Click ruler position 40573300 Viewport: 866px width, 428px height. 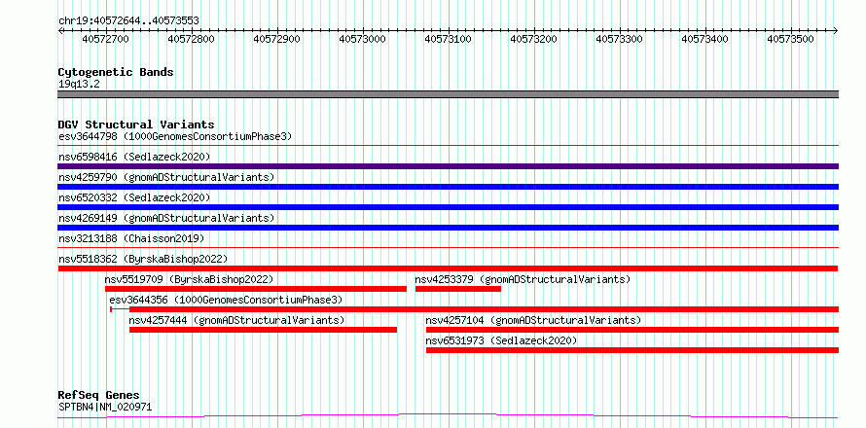pyautogui.click(x=619, y=39)
